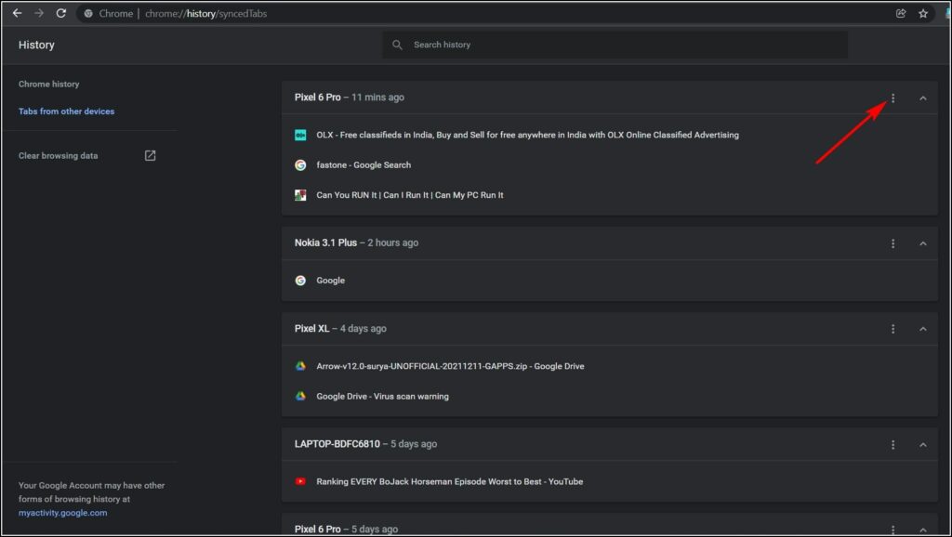
Task: Open Ranking EVERY BoJack Horseman YouTube tab
Action: click(x=449, y=482)
